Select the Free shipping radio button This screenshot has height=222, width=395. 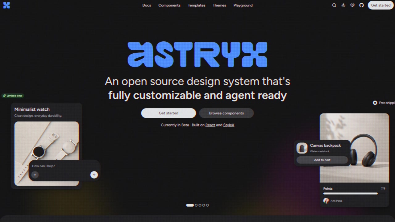pyautogui.click(x=375, y=103)
